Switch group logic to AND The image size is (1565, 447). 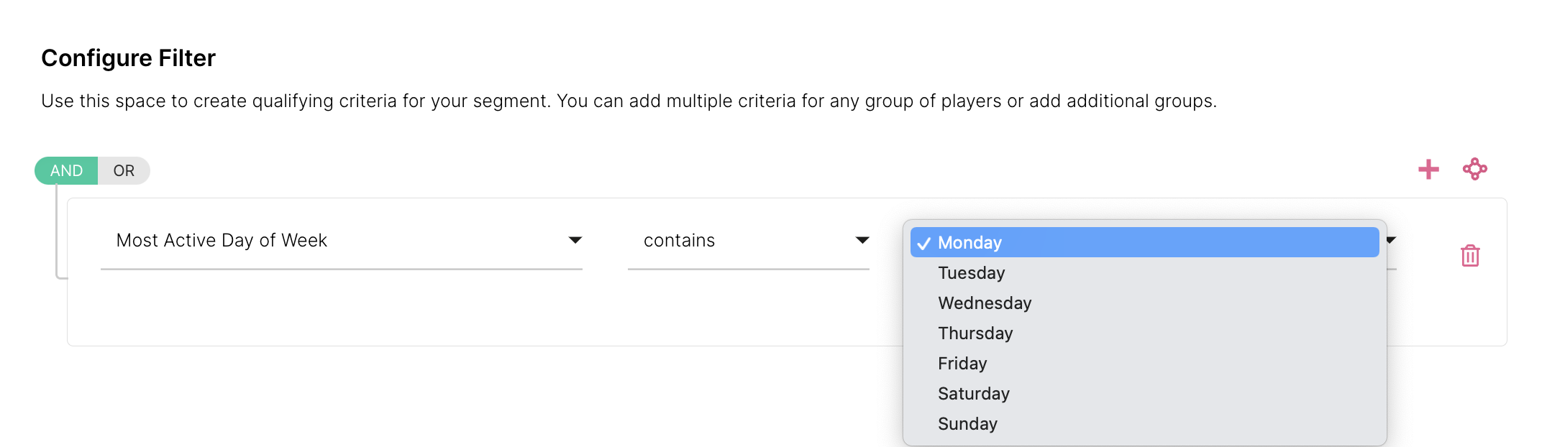pos(66,171)
